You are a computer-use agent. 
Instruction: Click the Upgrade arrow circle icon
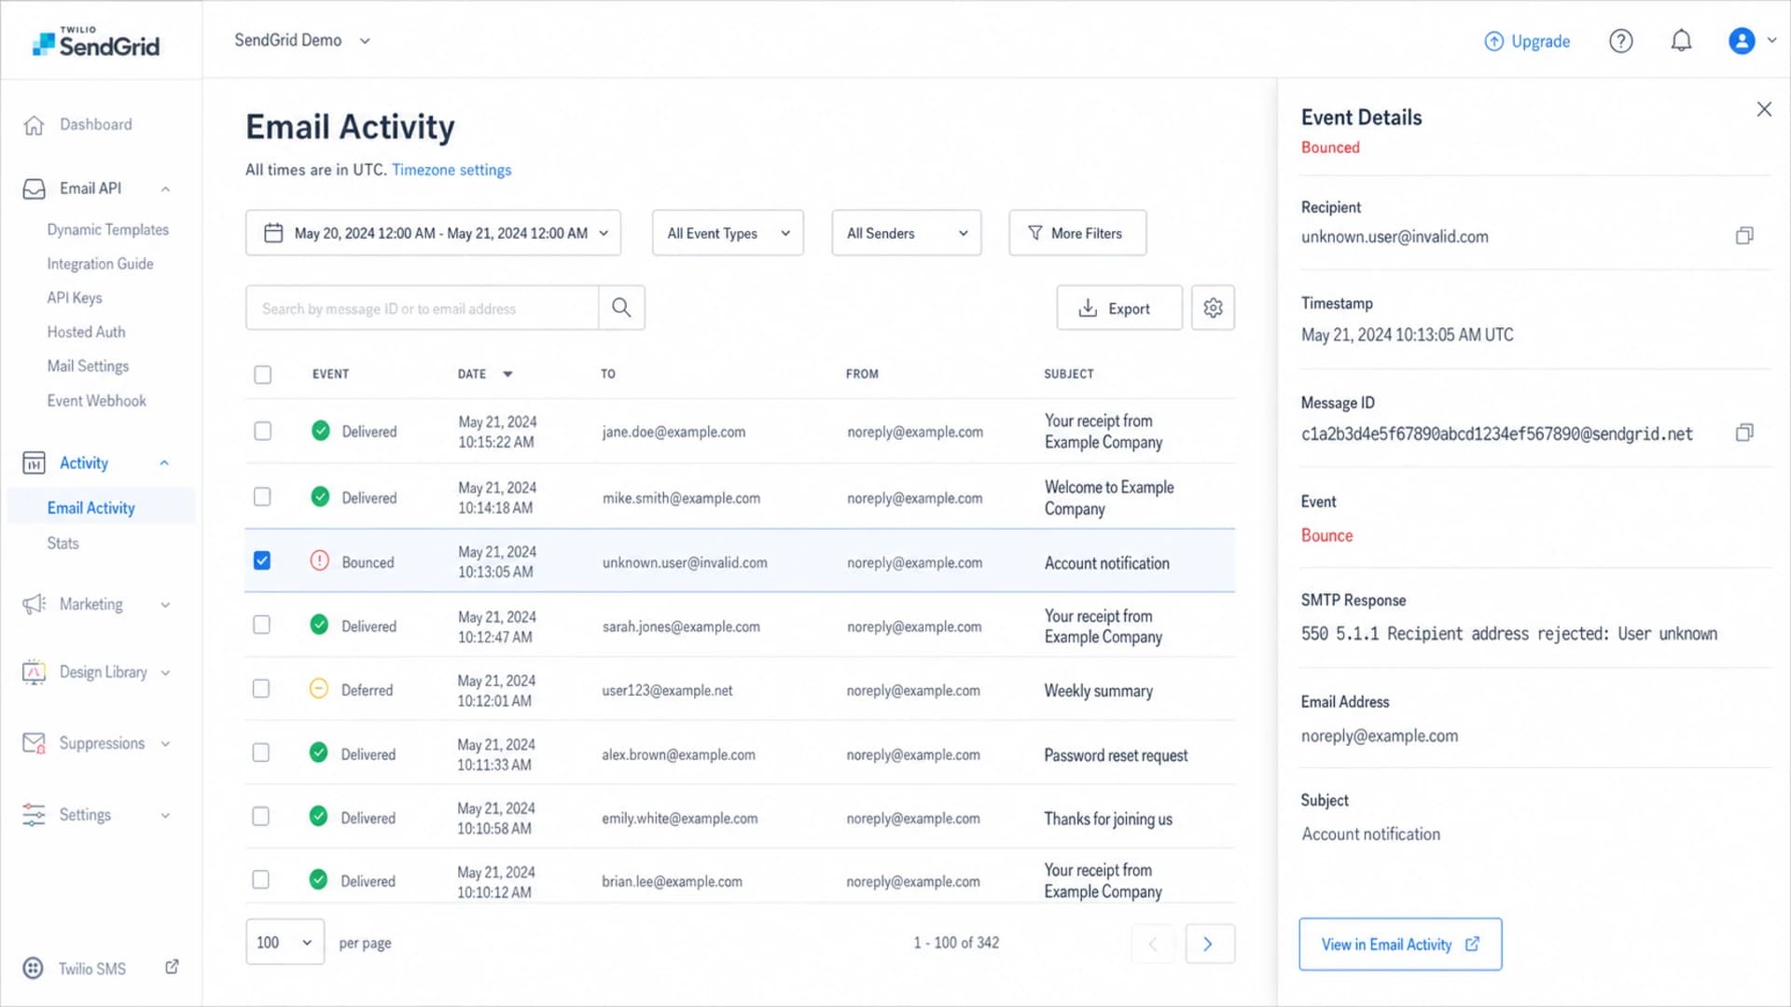1493,41
